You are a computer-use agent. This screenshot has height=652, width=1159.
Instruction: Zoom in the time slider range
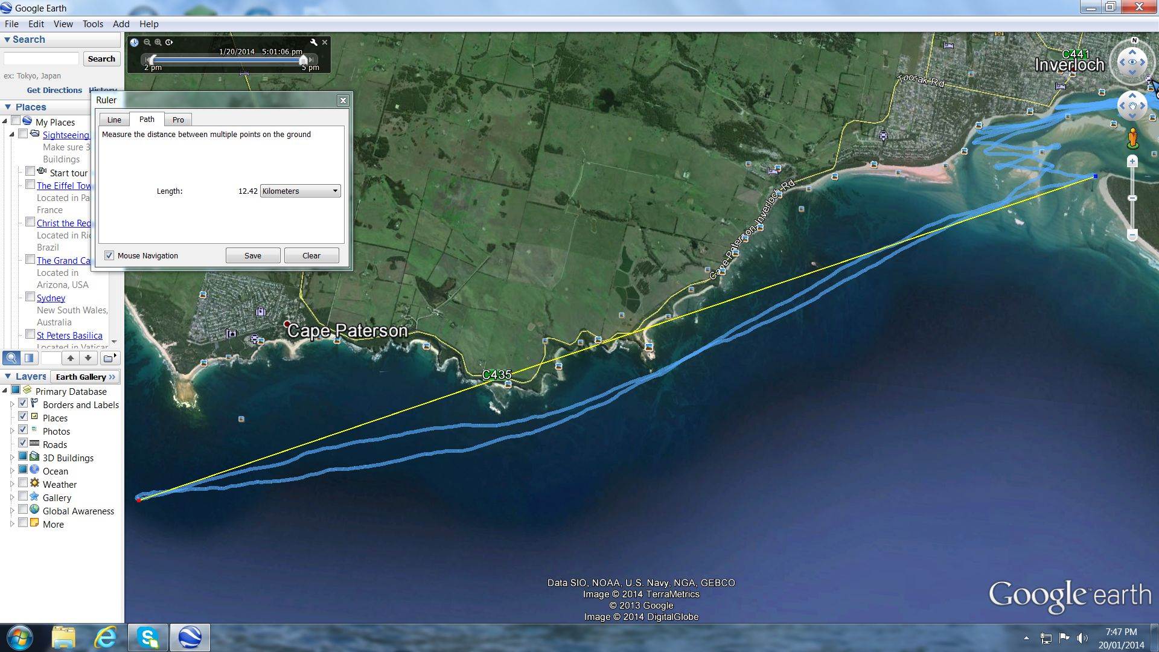coord(158,42)
